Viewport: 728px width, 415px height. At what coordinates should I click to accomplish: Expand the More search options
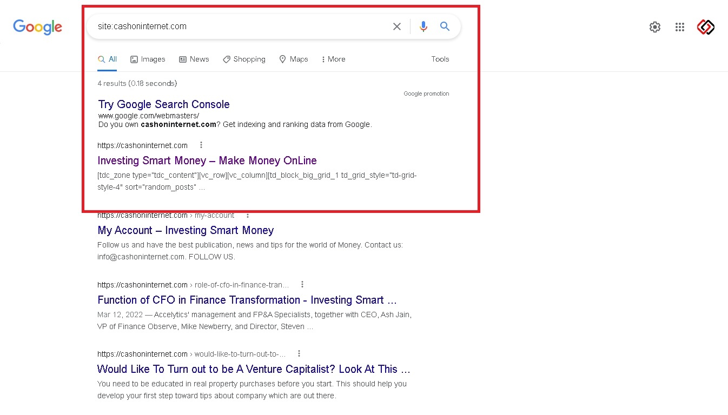tap(333, 59)
